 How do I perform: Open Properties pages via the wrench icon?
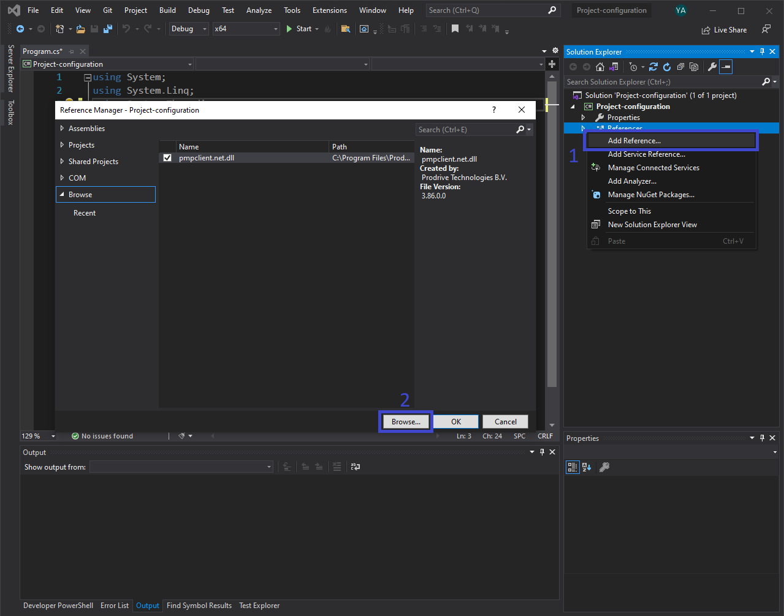(712, 67)
